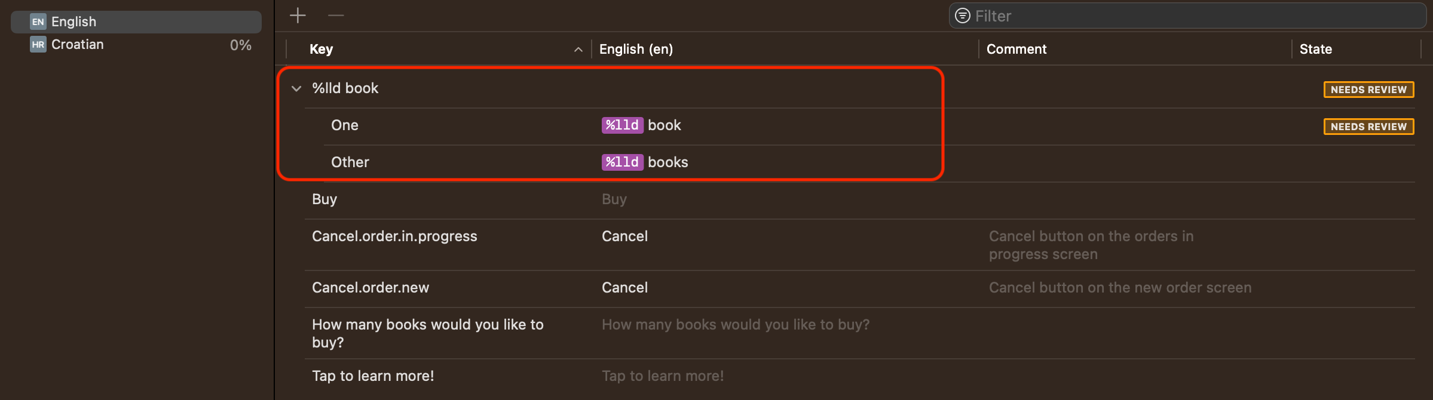Click the Needs Review badge on %lld book
1433x400 pixels.
(x=1368, y=90)
